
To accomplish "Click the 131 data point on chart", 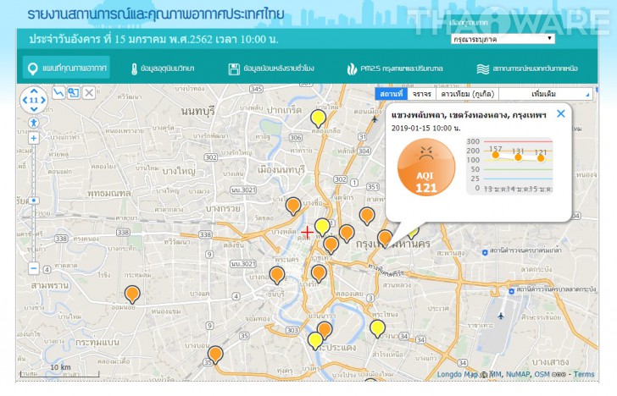I will tap(518, 157).
